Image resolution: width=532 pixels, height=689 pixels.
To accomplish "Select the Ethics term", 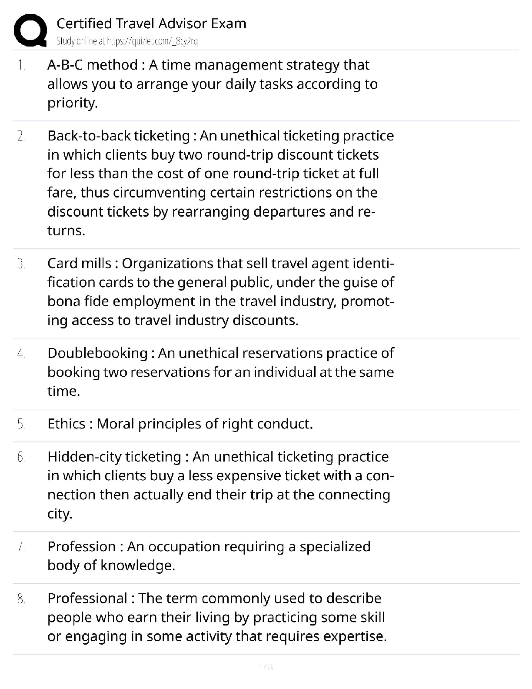I will coord(66,424).
